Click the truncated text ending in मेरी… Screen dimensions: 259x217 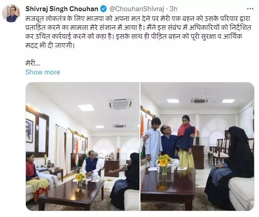point(33,63)
